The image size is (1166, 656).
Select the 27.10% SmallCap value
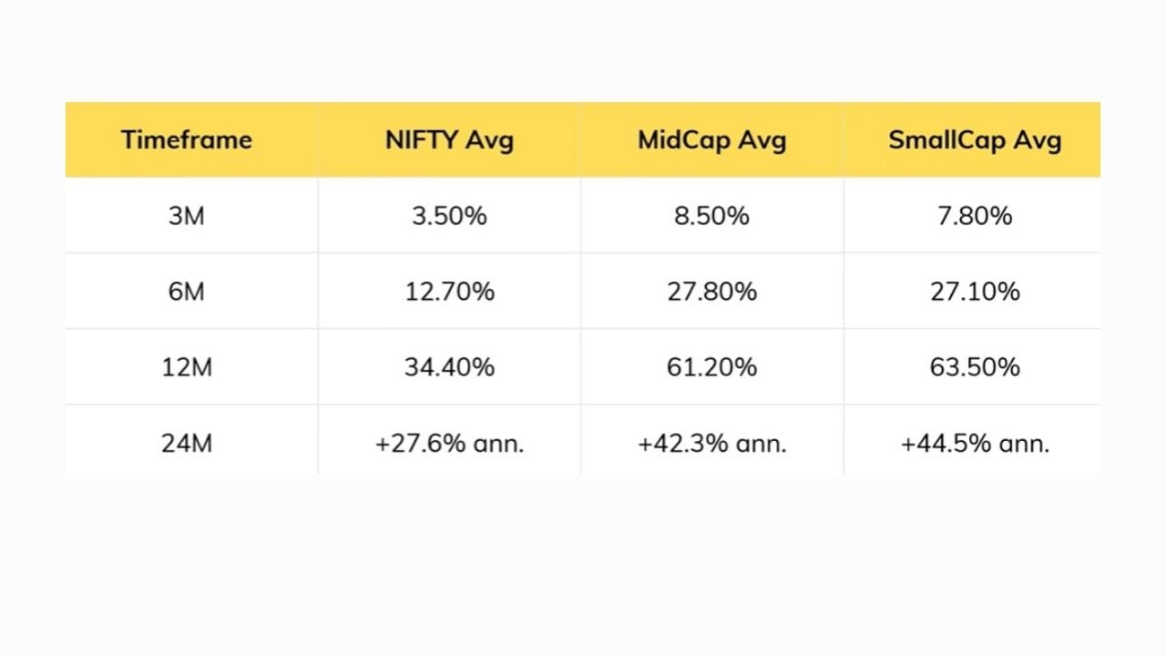975,292
